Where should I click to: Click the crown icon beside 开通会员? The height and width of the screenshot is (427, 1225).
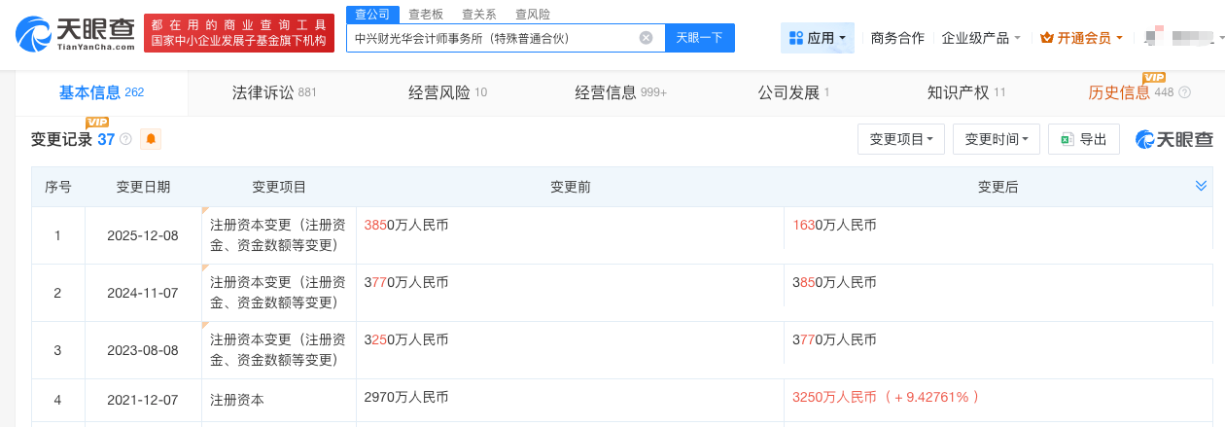point(1046,38)
